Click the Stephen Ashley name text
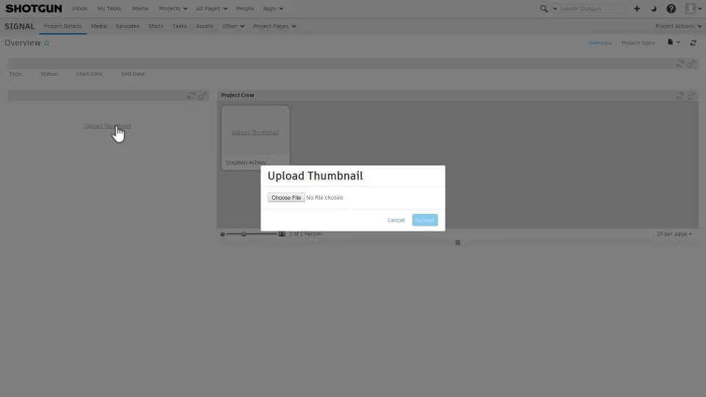The image size is (706, 397). pos(246,162)
